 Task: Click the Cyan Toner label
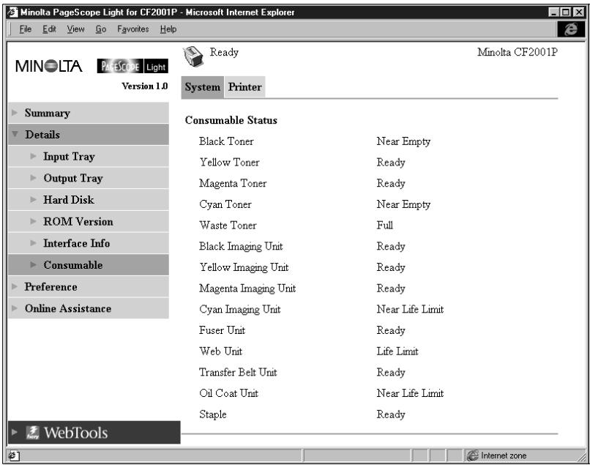coord(225,204)
